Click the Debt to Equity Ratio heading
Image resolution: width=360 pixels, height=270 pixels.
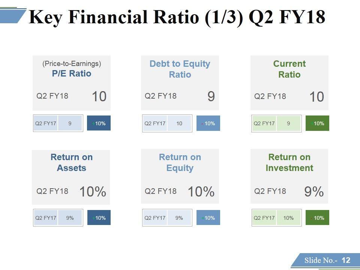[x=180, y=69]
